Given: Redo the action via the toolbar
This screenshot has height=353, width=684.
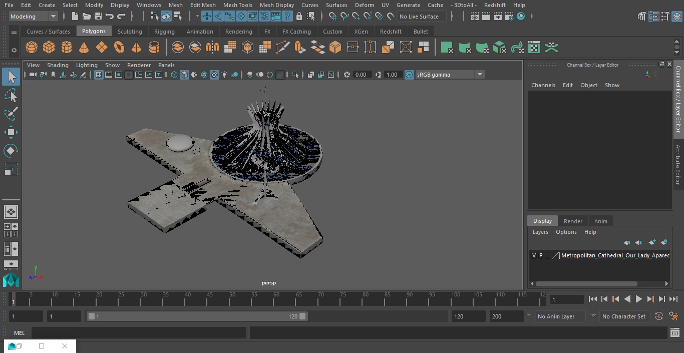Looking at the screenshot, I should tap(121, 17).
